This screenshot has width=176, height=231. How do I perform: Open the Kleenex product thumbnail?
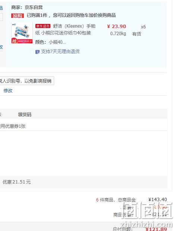pyautogui.click(x=22, y=33)
